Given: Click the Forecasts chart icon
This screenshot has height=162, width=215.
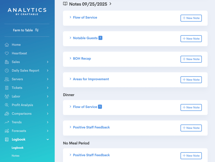Looking at the screenshot, I should [7, 131].
